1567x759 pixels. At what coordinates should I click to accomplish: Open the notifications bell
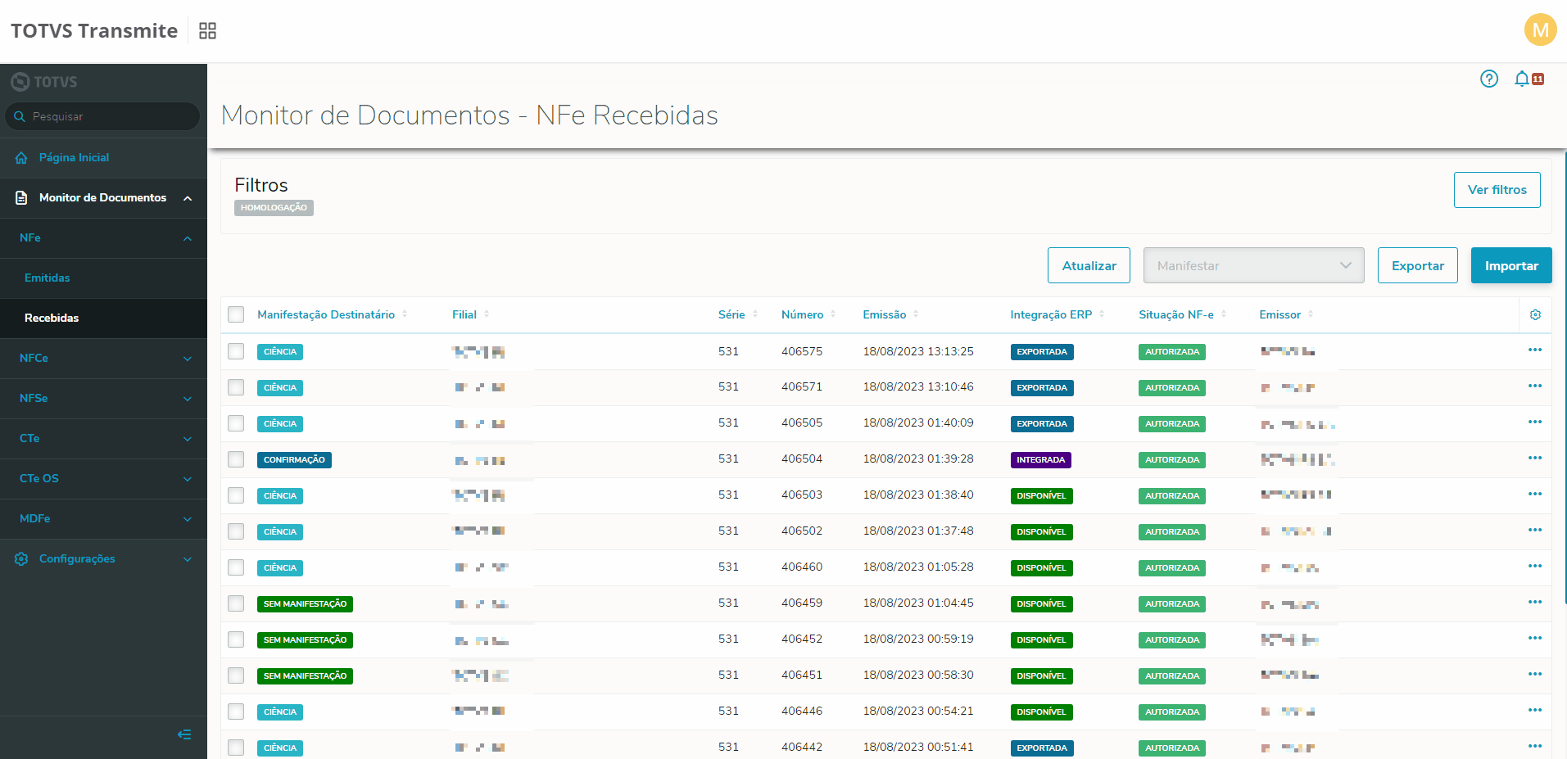coord(1522,79)
